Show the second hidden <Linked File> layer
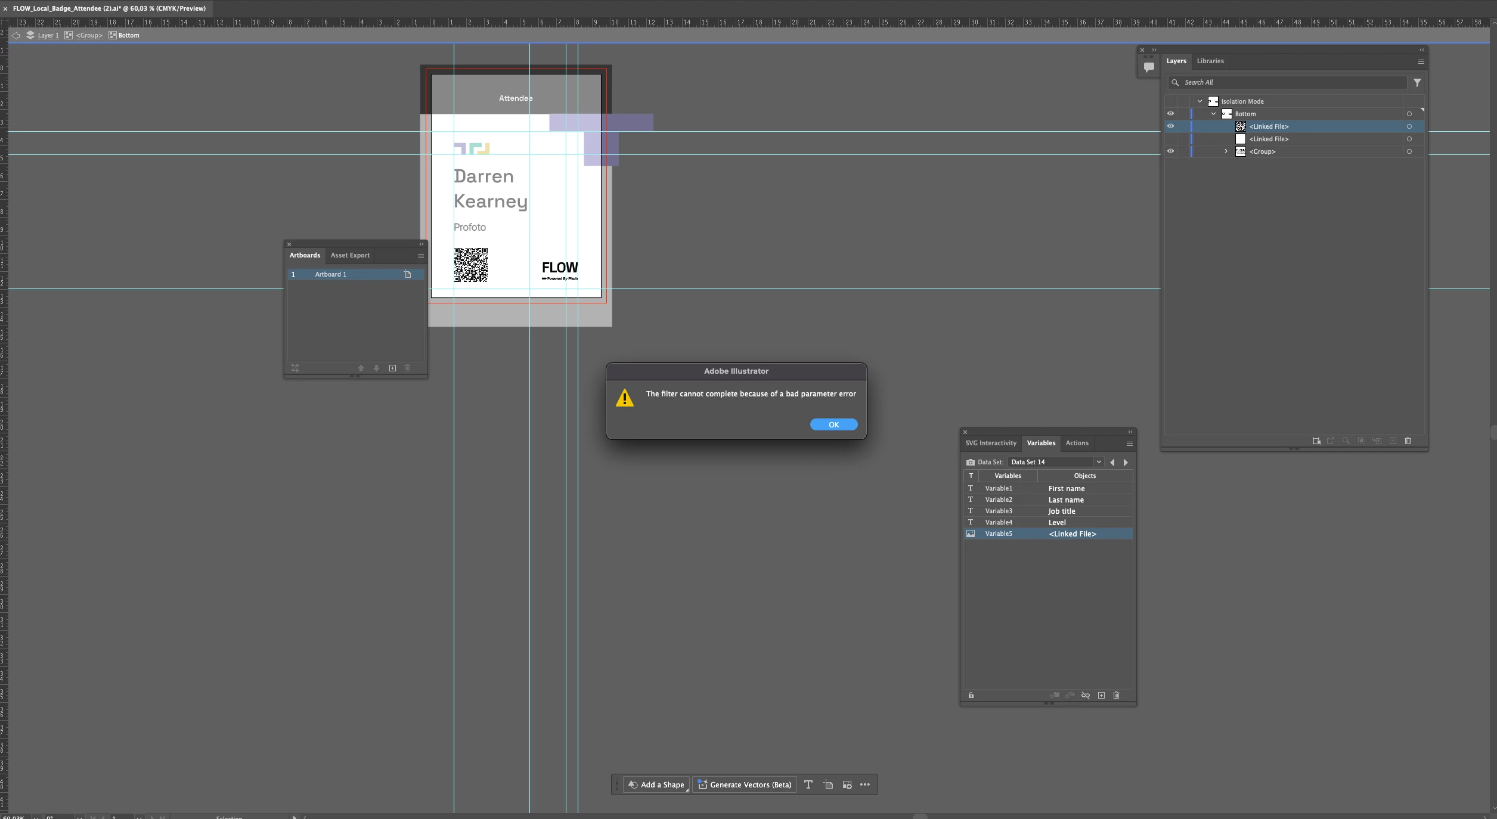 [1170, 139]
